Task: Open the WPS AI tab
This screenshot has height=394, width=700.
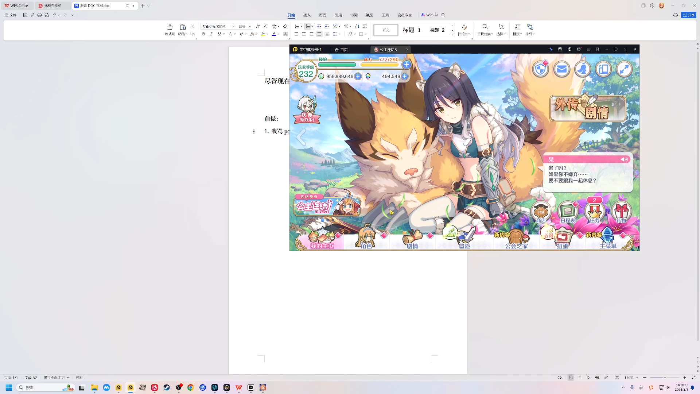Action: pos(429,15)
